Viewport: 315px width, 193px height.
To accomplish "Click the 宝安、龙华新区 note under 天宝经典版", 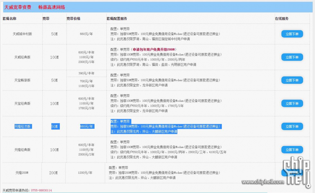I will coord(139,111).
